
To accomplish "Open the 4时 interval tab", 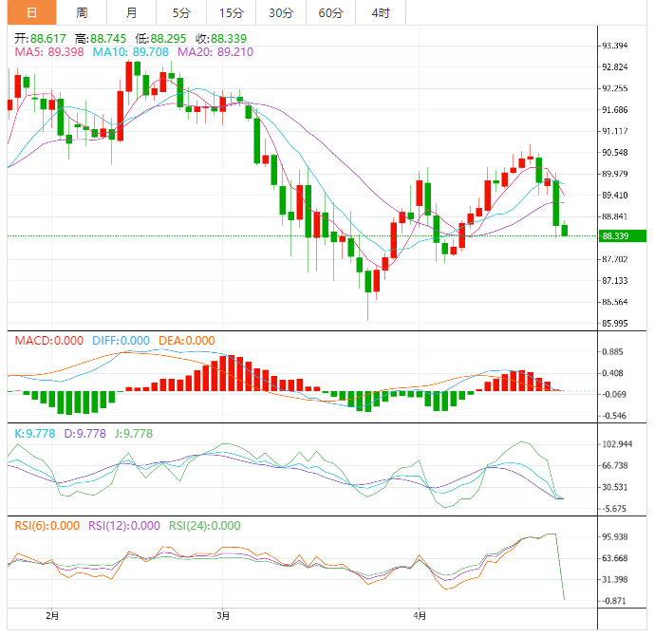I will coord(381,12).
